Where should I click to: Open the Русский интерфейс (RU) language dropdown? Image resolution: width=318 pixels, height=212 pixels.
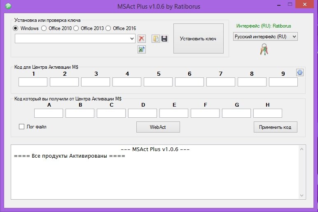pyautogui.click(x=265, y=37)
